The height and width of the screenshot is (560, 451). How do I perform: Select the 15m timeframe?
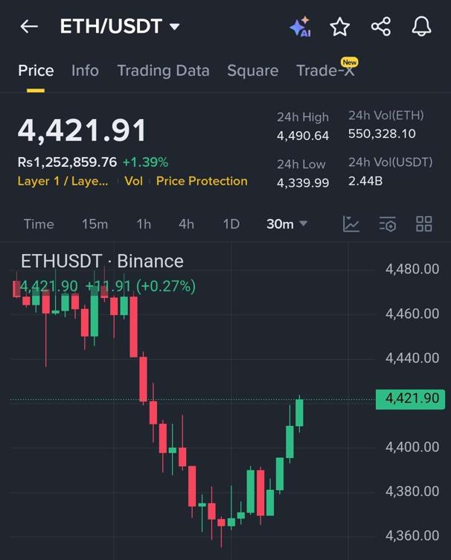95,224
